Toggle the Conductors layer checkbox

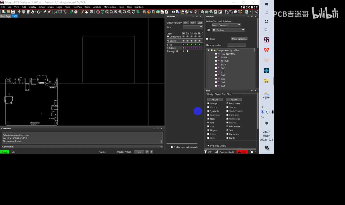168,36
